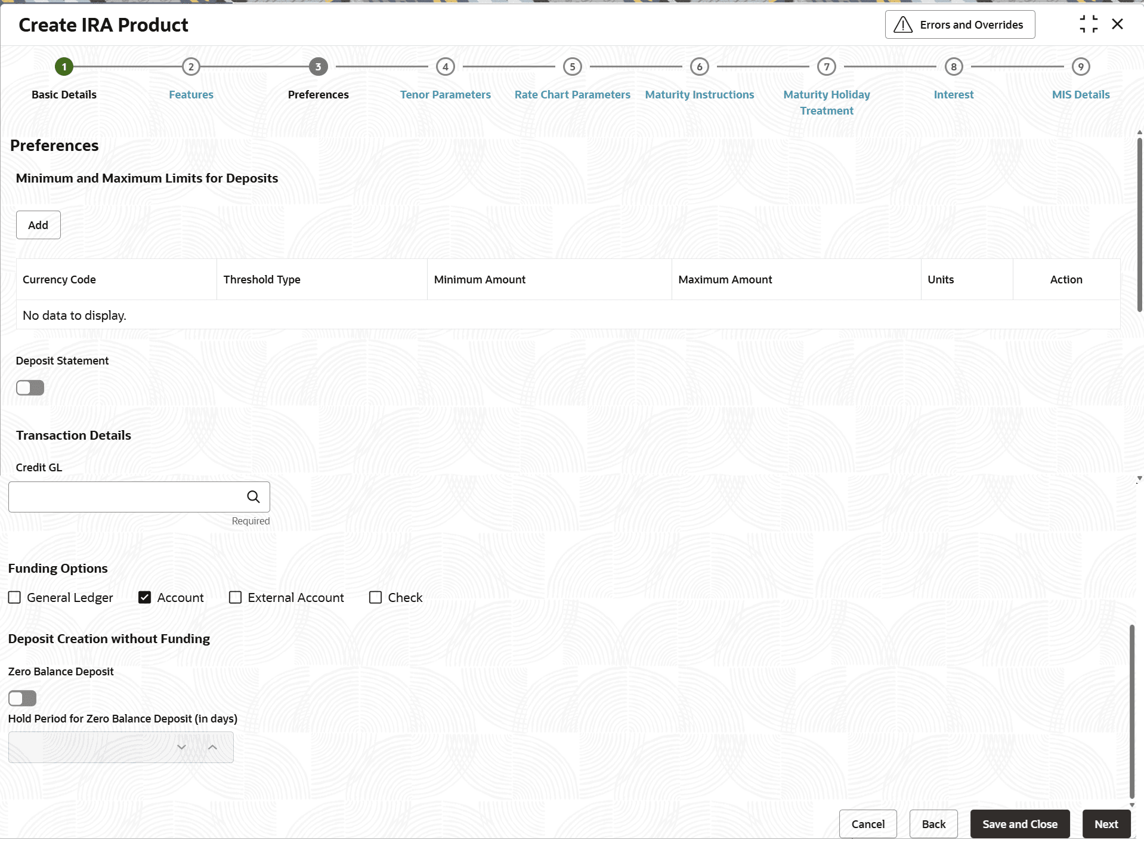Open the MIS Details step
Viewport: 1144px width, 843px height.
tap(1081, 94)
